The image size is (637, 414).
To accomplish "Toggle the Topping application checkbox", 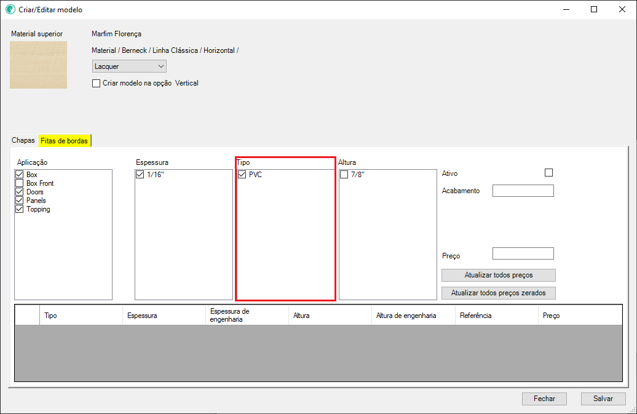I will pyautogui.click(x=20, y=209).
